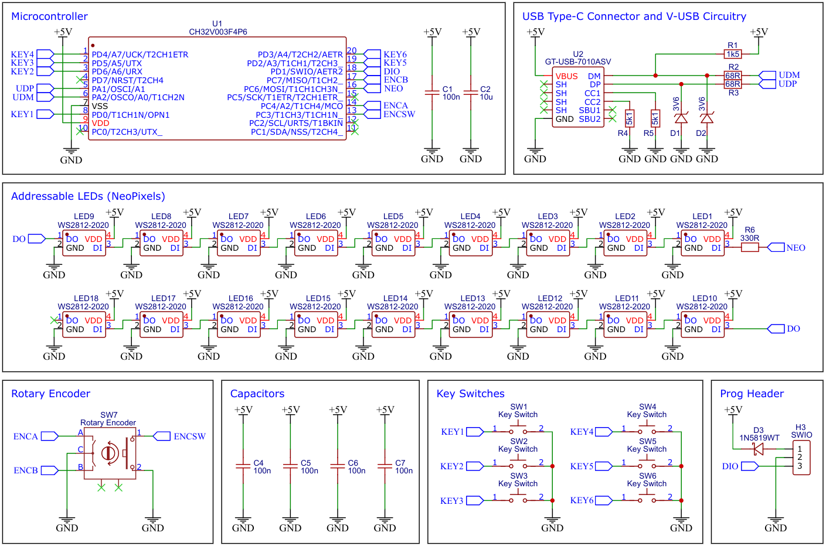Select the SW7 Rotary Encoder symbol

click(x=110, y=453)
